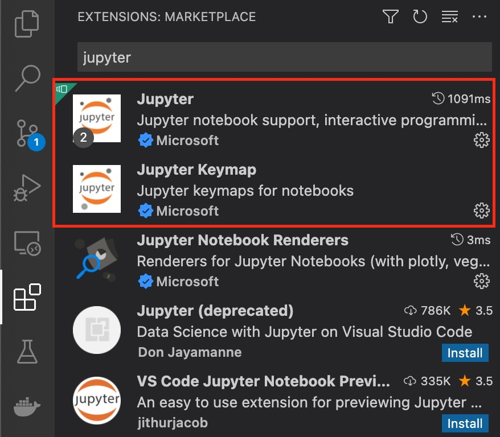
Task: Install the Jupyter (deprecated) extension
Action: [x=465, y=353]
